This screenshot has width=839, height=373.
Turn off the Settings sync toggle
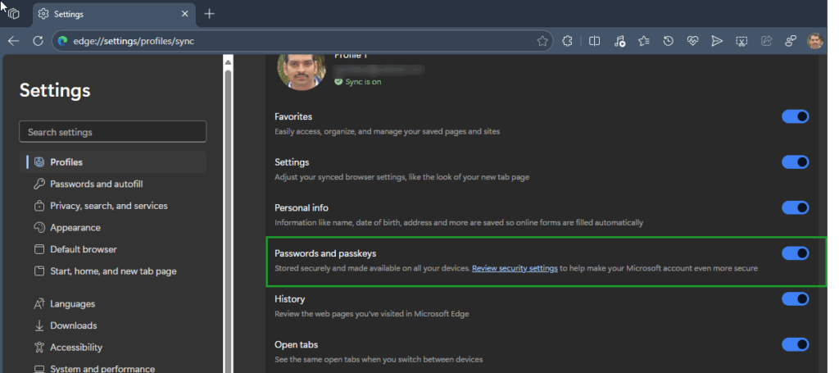click(x=795, y=161)
